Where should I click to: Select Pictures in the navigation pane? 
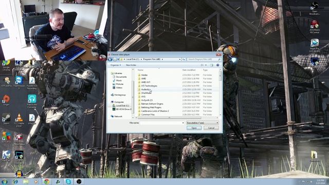click(x=120, y=84)
